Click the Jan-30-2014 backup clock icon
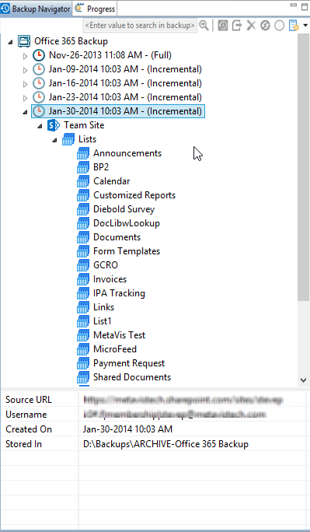Viewport: 310px width, 532px height. 39,111
